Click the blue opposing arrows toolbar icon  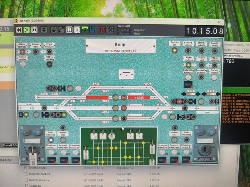[x=93, y=30]
